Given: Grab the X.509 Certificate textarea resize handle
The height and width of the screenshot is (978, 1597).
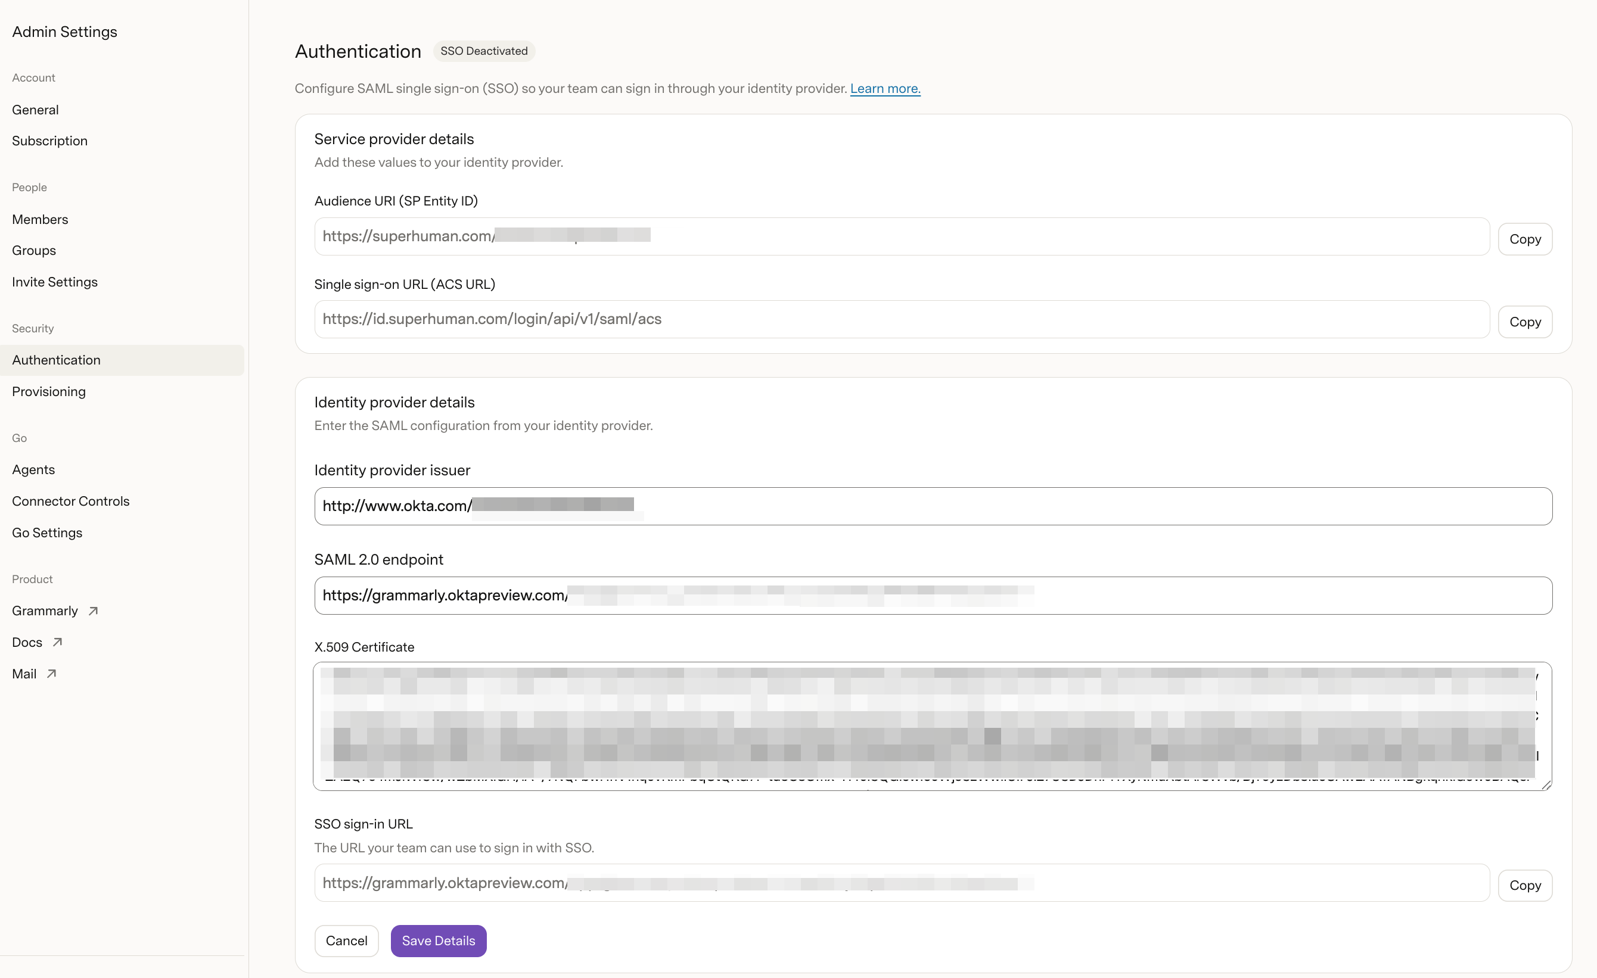Looking at the screenshot, I should [1545, 784].
